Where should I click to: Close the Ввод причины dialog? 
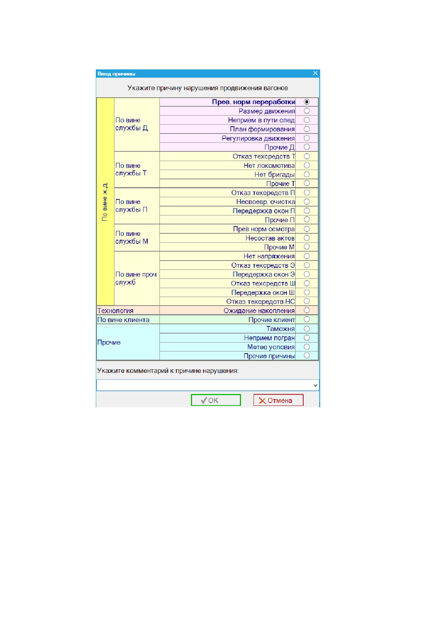(x=315, y=73)
